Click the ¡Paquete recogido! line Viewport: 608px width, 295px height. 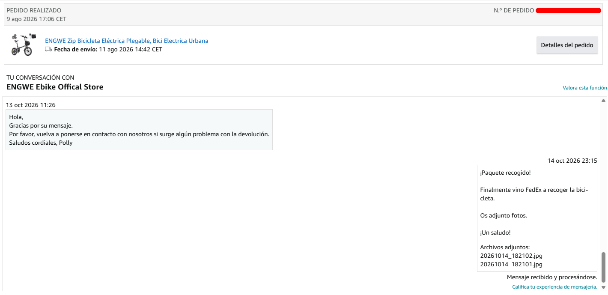tap(506, 173)
